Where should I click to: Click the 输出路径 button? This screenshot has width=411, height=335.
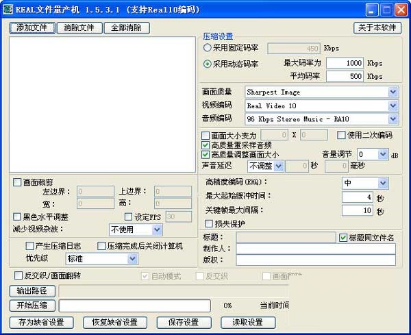[x=32, y=290]
